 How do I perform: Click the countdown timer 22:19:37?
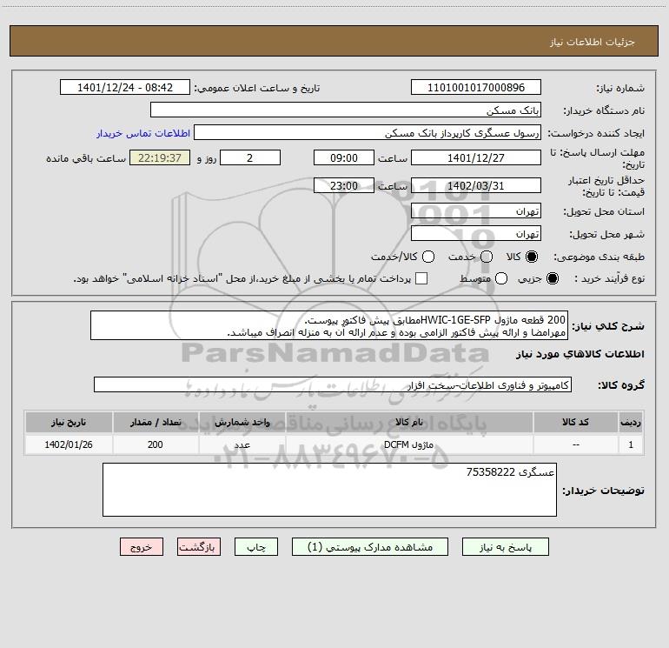(160, 157)
